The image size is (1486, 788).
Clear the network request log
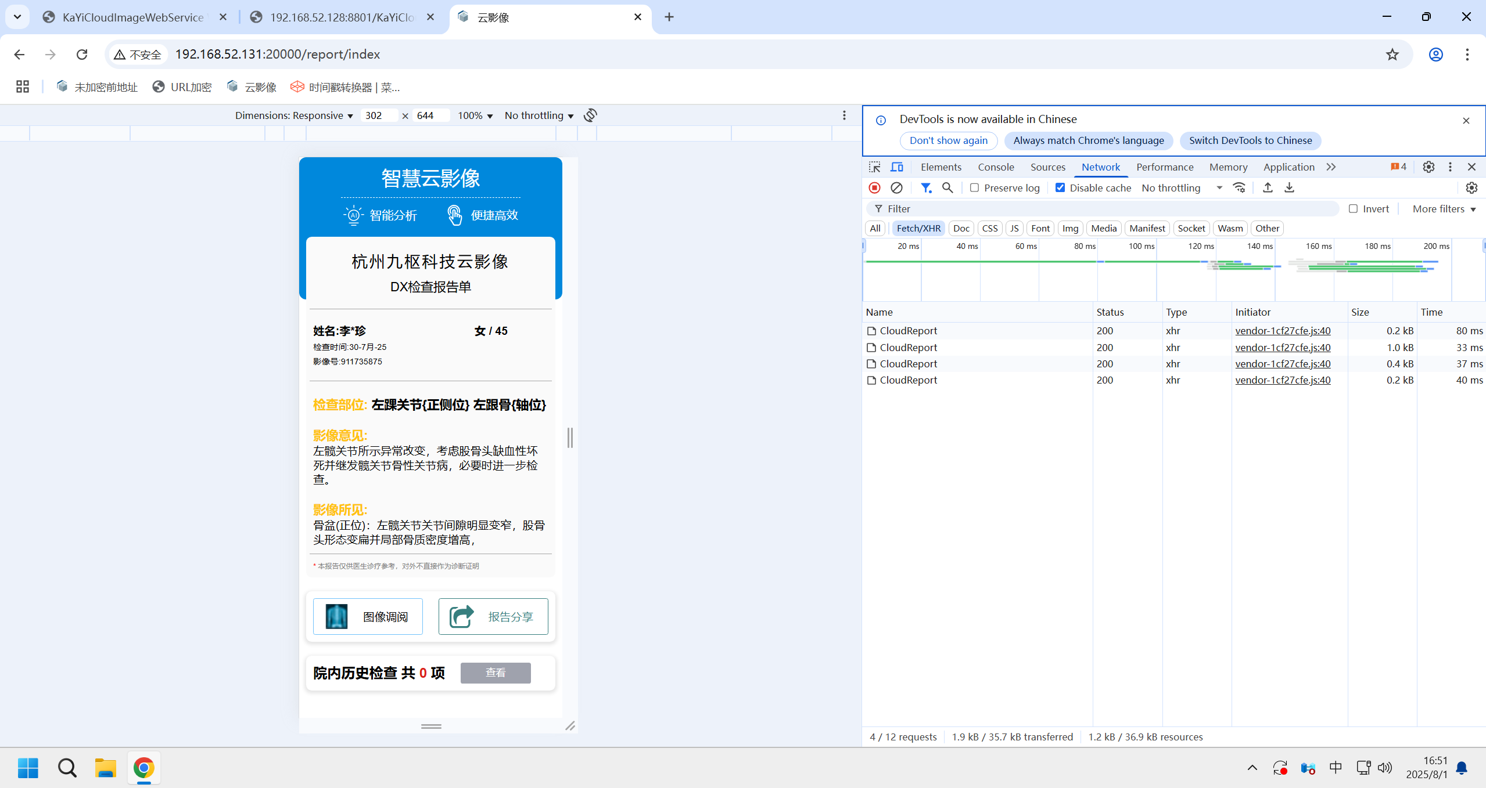896,187
